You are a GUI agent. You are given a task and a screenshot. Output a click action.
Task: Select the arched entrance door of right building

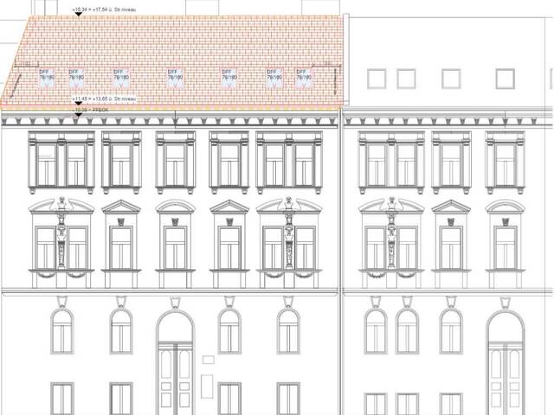[505, 363]
